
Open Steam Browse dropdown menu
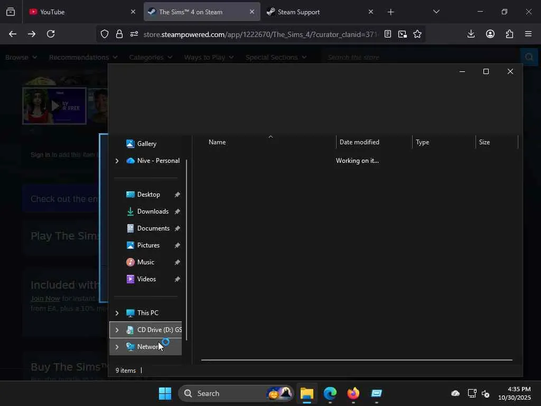pyautogui.click(x=21, y=57)
